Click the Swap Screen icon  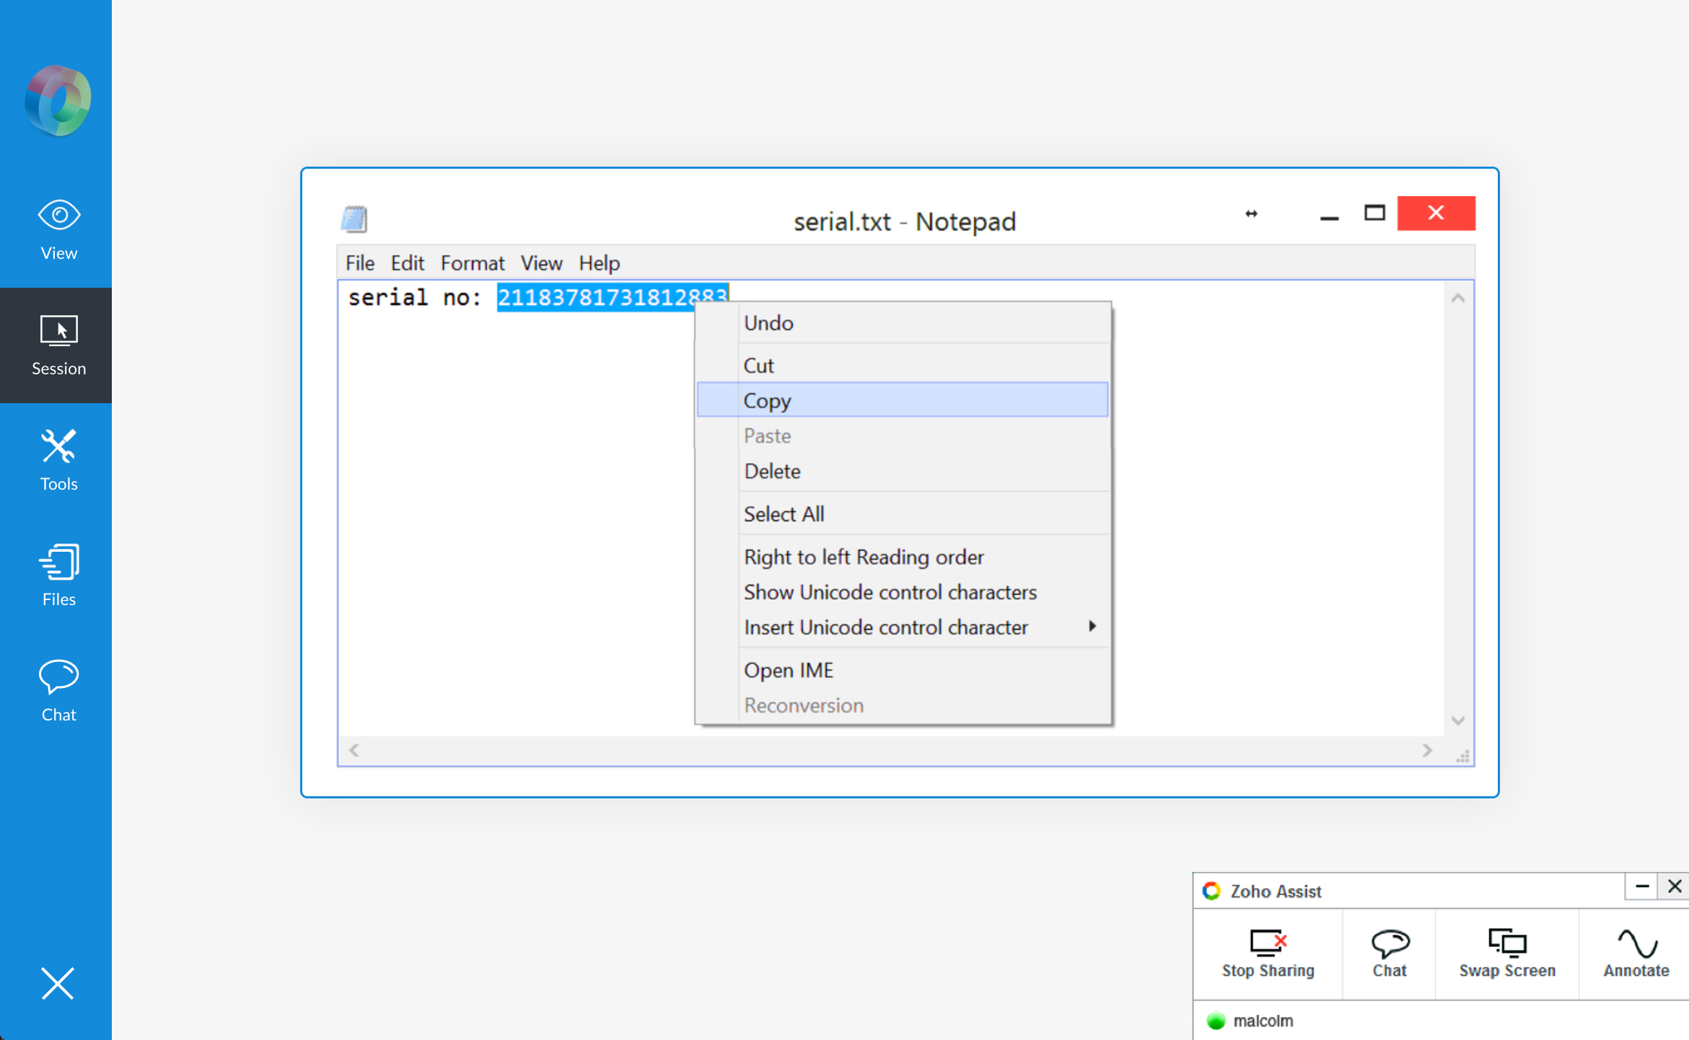coord(1507,943)
